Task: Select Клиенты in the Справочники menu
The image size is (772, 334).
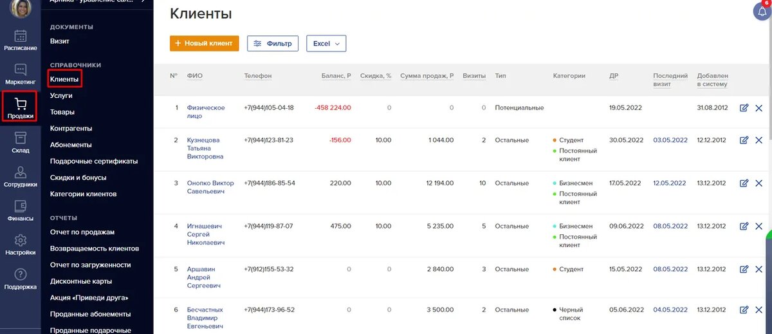Action: point(64,79)
